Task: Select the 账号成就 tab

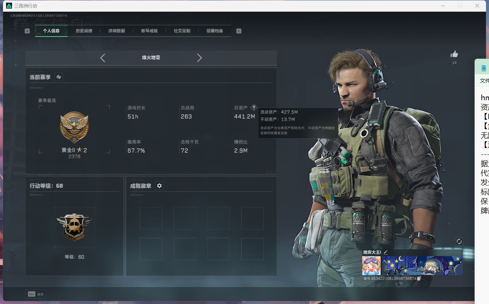Action: pyautogui.click(x=149, y=31)
